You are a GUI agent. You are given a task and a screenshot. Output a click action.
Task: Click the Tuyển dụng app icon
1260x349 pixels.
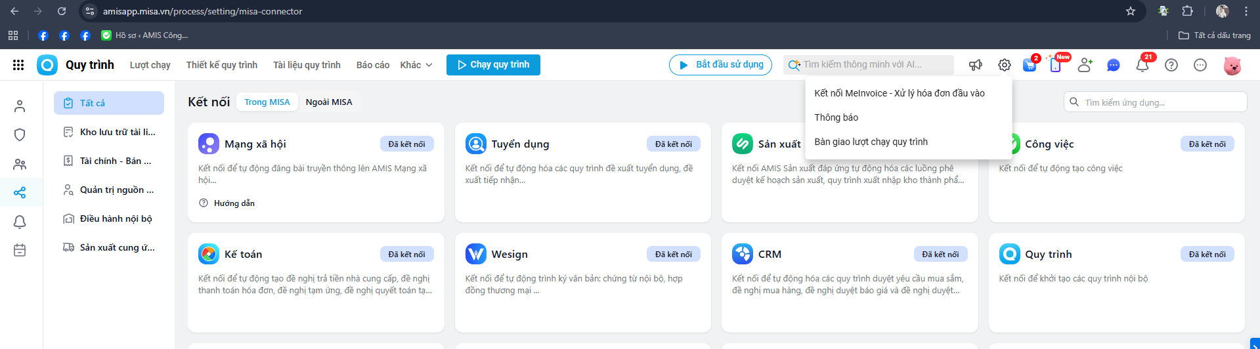[x=476, y=144]
